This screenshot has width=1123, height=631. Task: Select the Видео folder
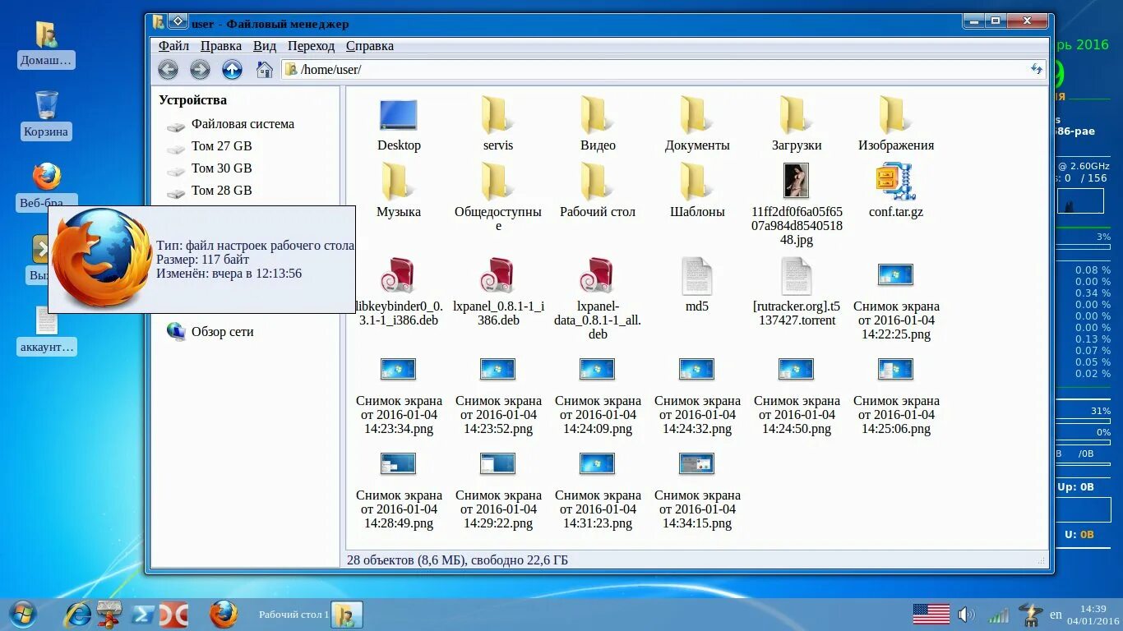(x=598, y=125)
